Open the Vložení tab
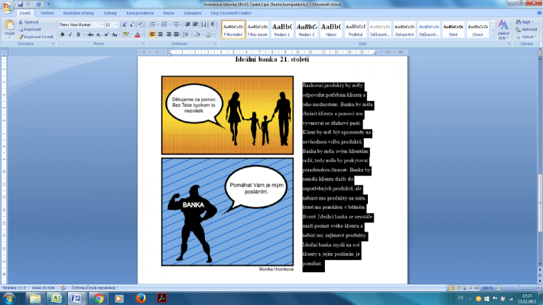 pos(47,13)
